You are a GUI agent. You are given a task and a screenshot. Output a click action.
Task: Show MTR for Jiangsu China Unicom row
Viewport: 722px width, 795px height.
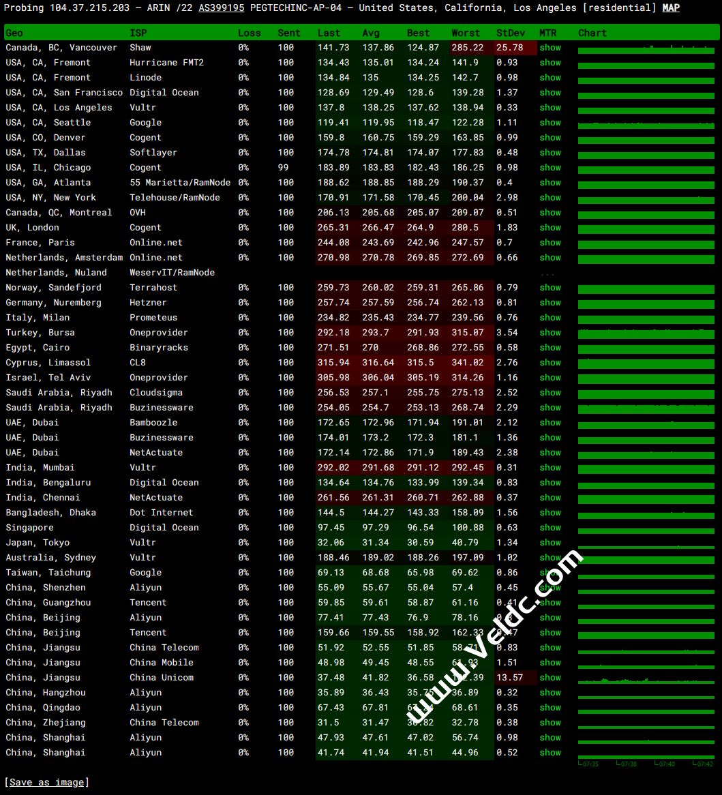click(550, 678)
